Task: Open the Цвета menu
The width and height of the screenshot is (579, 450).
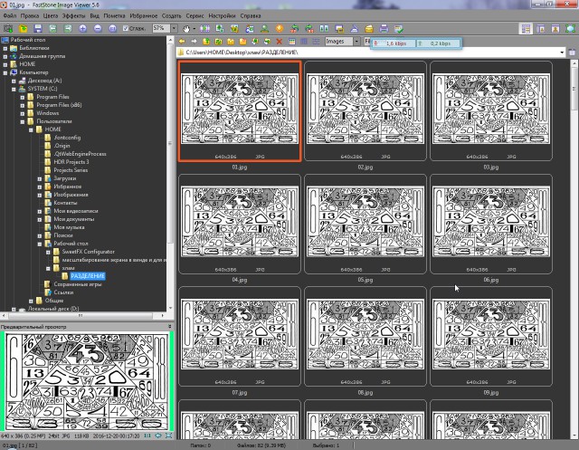Action: click(51, 16)
